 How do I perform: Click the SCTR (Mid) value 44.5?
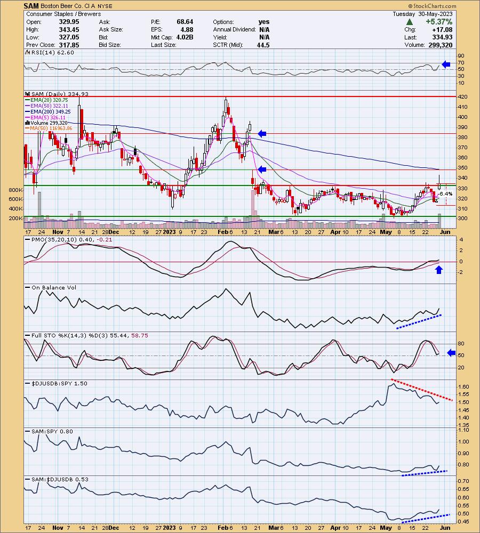pos(263,45)
